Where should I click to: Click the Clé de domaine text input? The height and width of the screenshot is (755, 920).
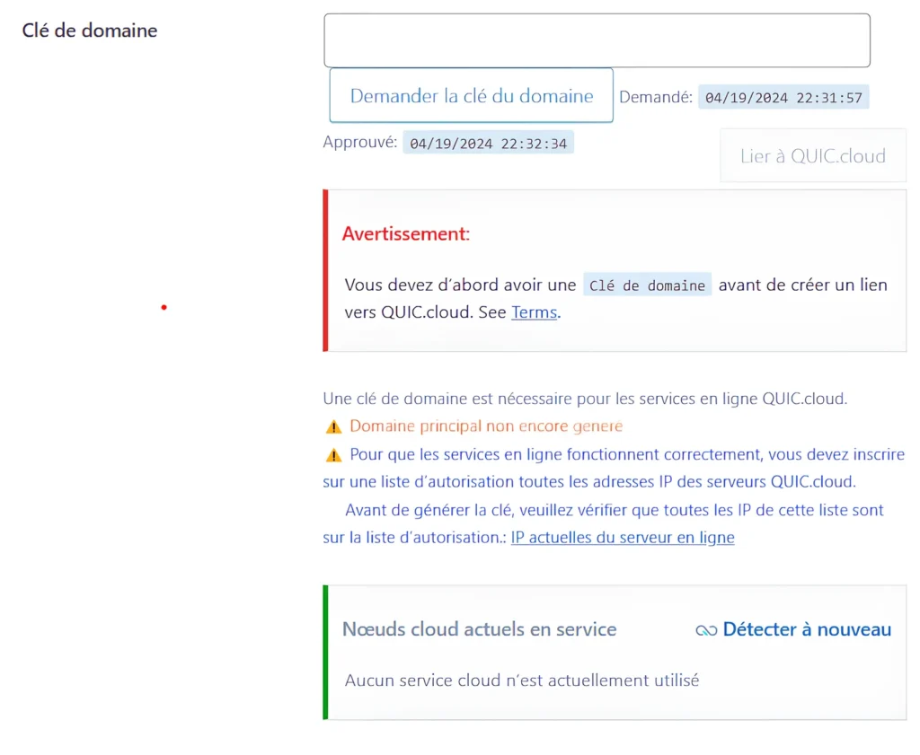(x=597, y=40)
